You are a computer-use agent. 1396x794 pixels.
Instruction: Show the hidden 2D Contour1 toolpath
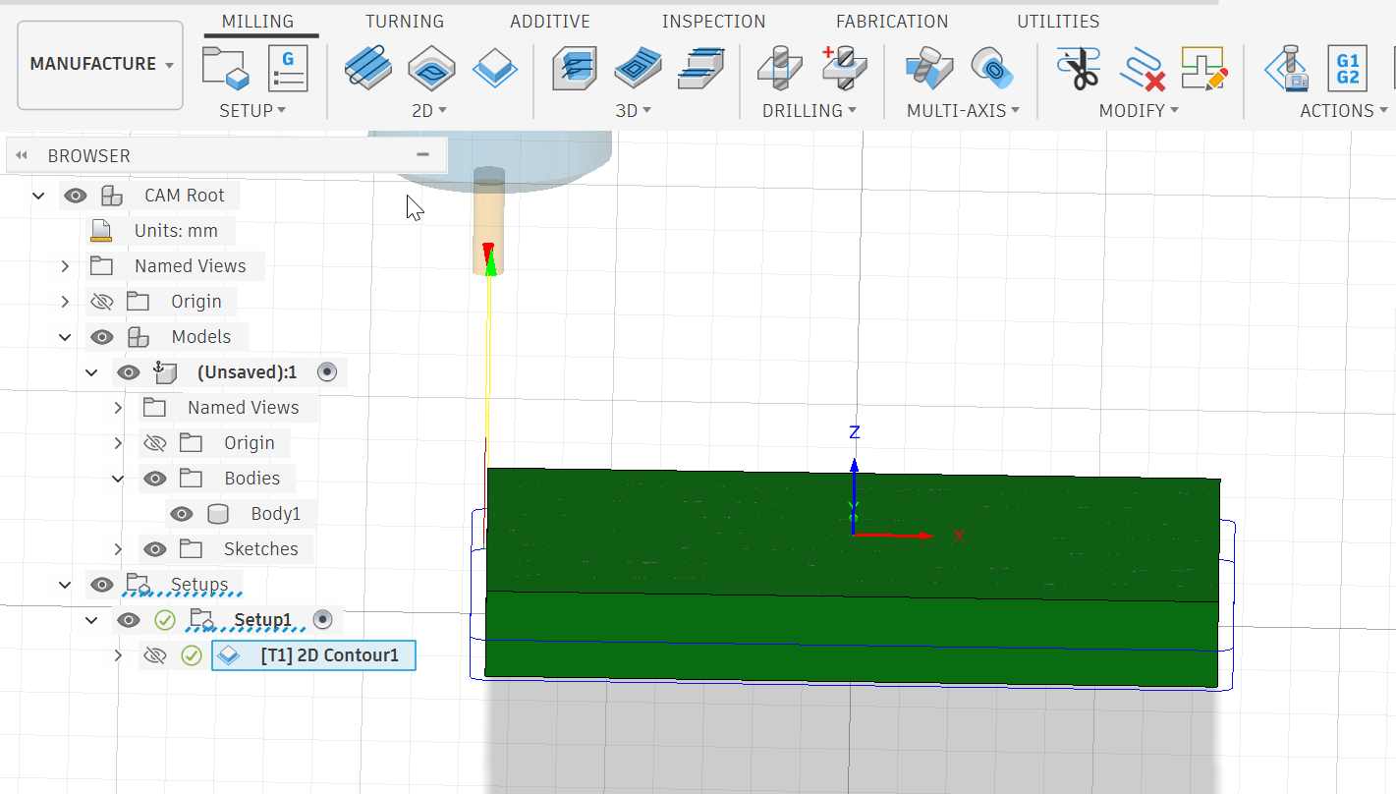tap(155, 655)
